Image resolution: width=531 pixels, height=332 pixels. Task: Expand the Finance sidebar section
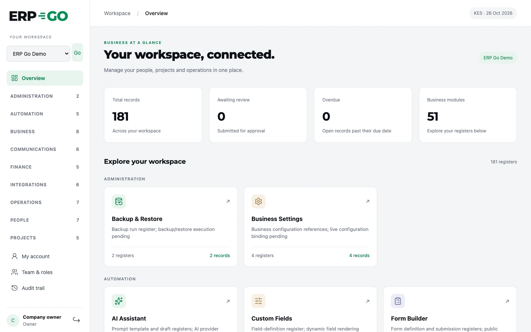tap(45, 167)
